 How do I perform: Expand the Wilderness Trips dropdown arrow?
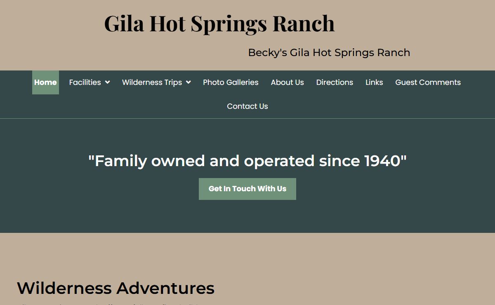[189, 82]
